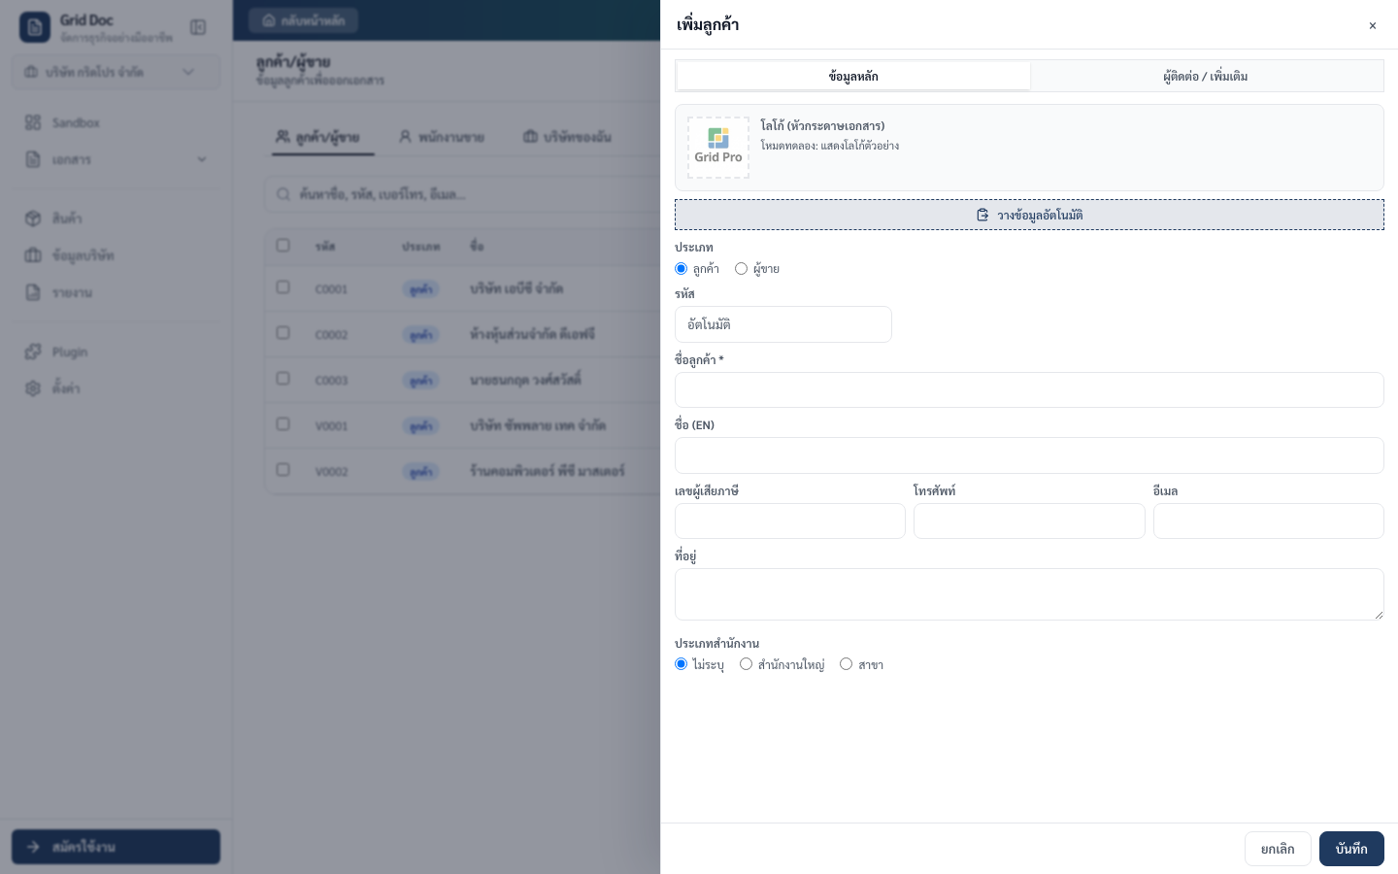Open the Plugin sidebar icon
1398x874 pixels.
tap(33, 352)
